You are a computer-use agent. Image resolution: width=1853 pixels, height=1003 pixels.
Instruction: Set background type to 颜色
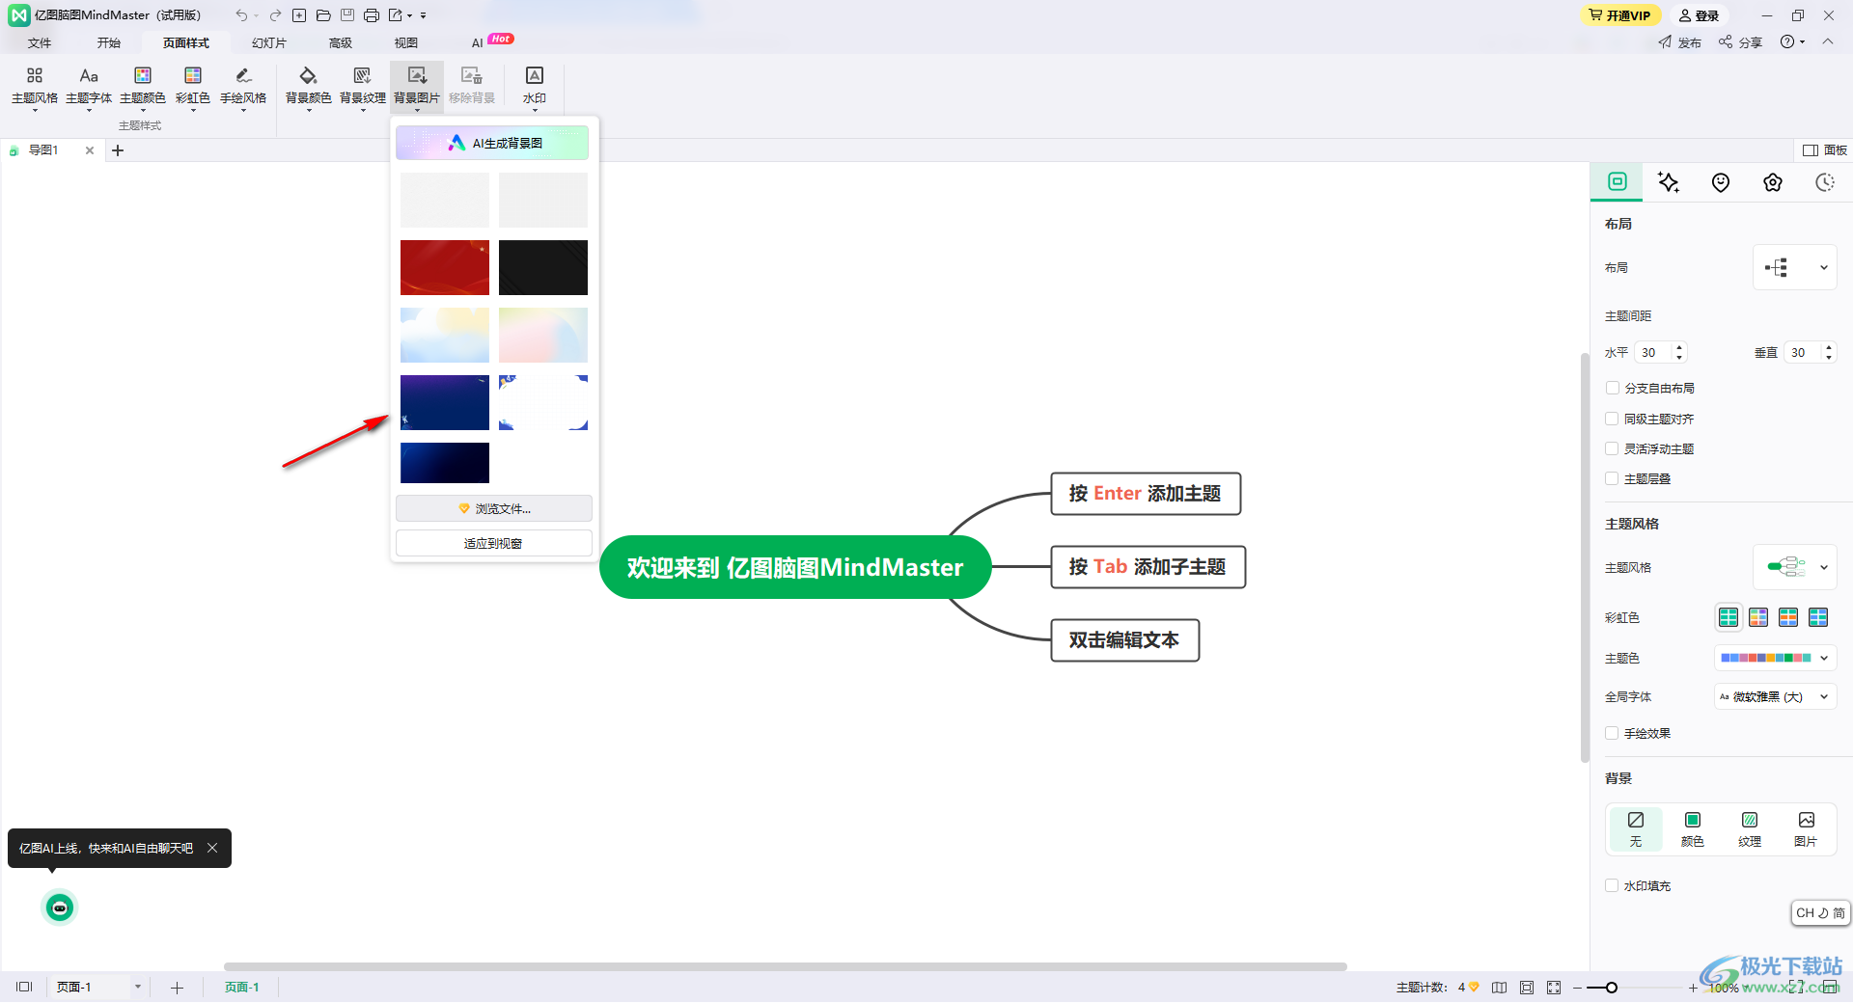point(1693,829)
